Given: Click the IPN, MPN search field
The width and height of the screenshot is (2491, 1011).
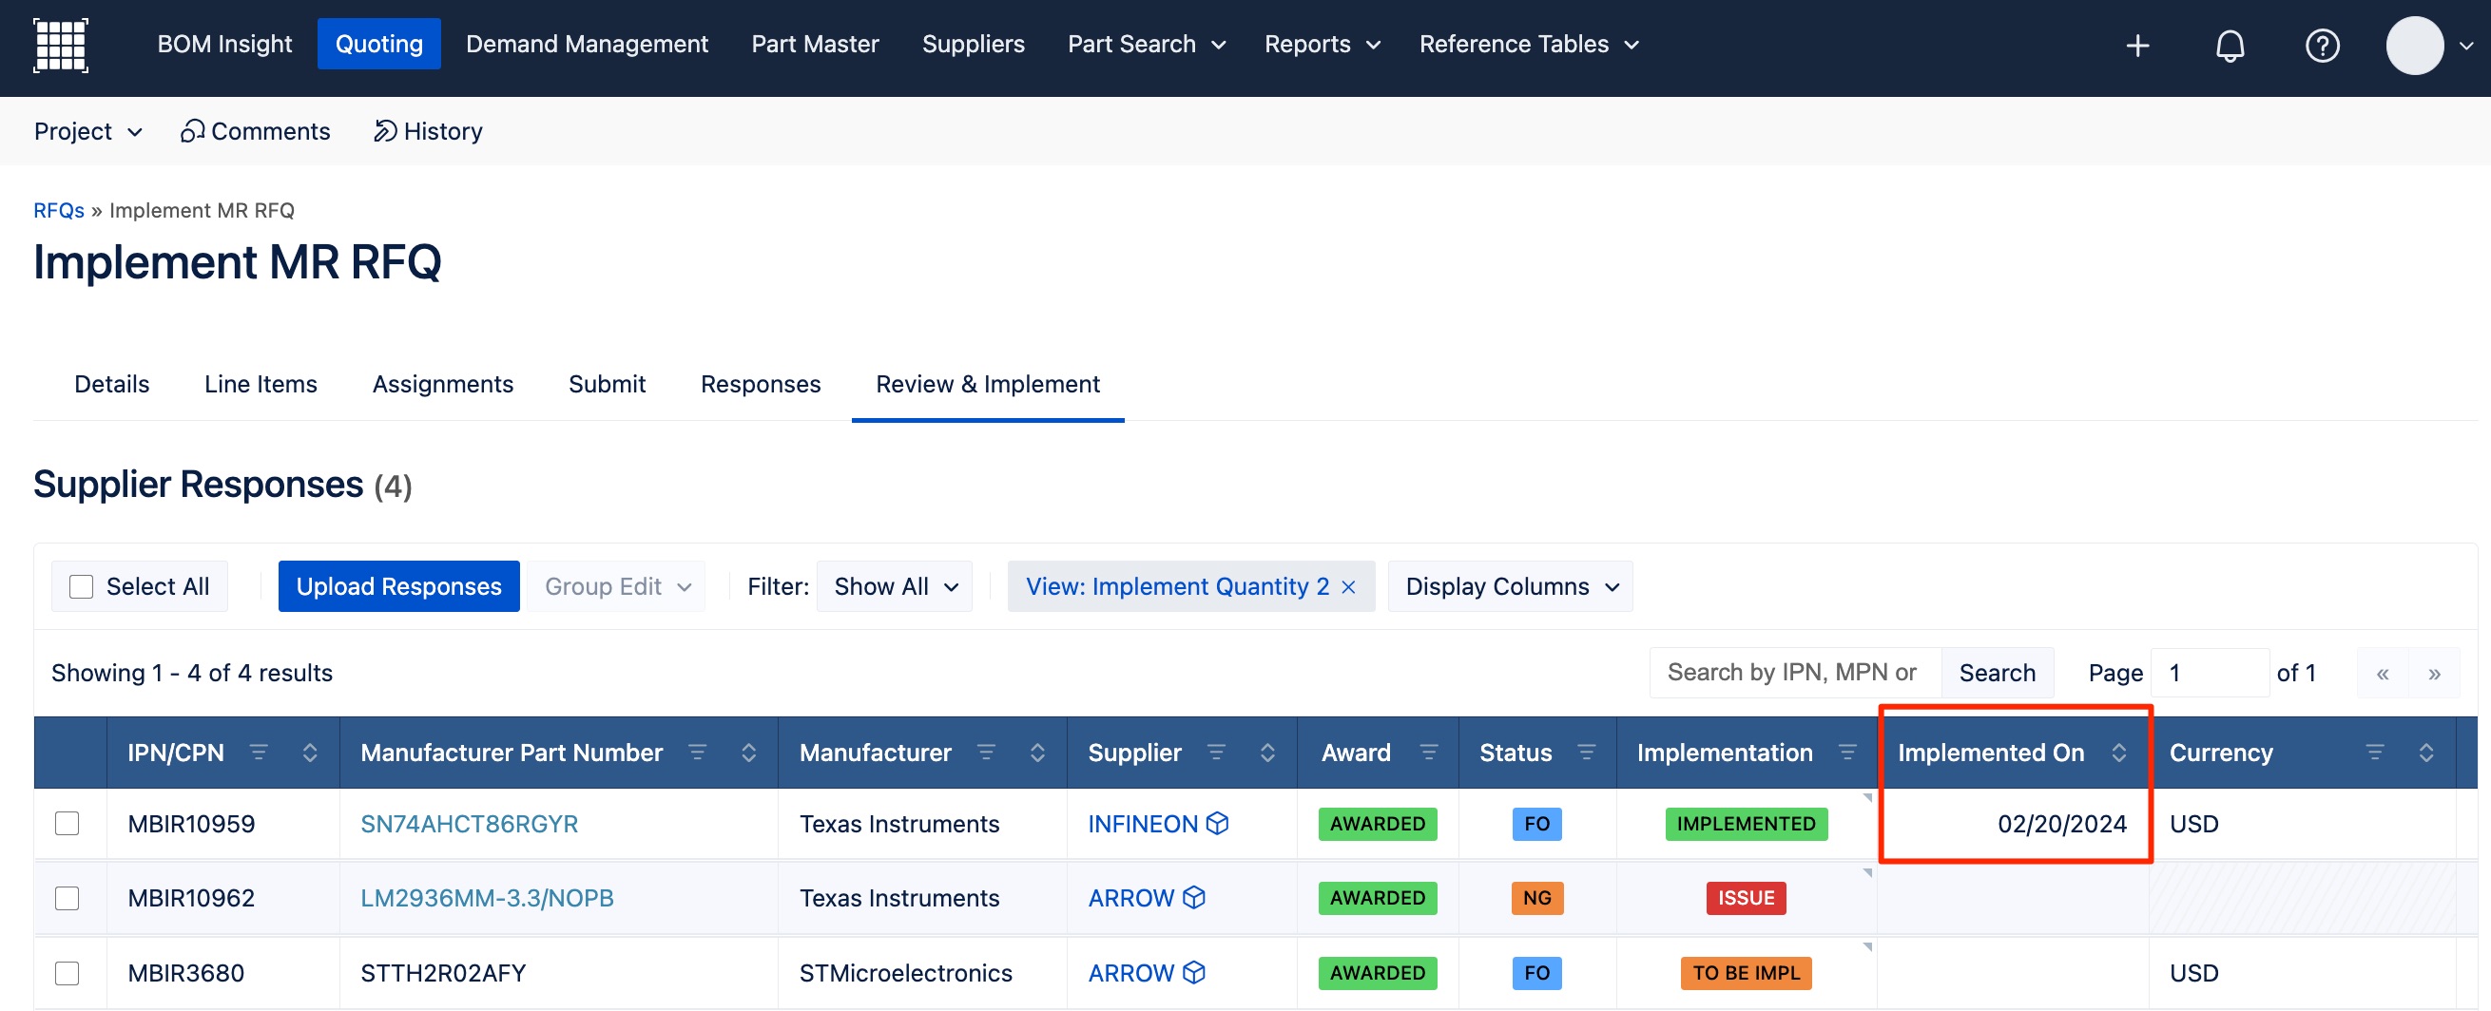Looking at the screenshot, I should [1796, 673].
